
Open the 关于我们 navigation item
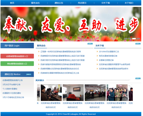click(129, 3)
